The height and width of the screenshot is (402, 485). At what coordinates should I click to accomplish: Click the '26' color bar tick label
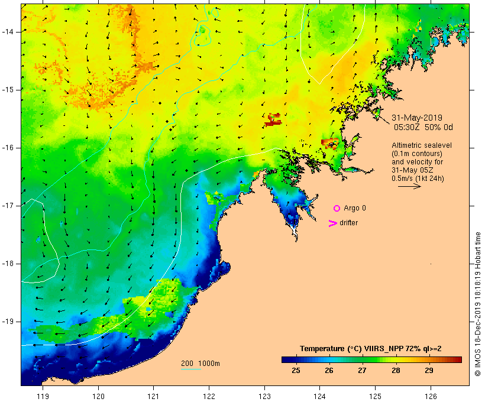point(329,370)
